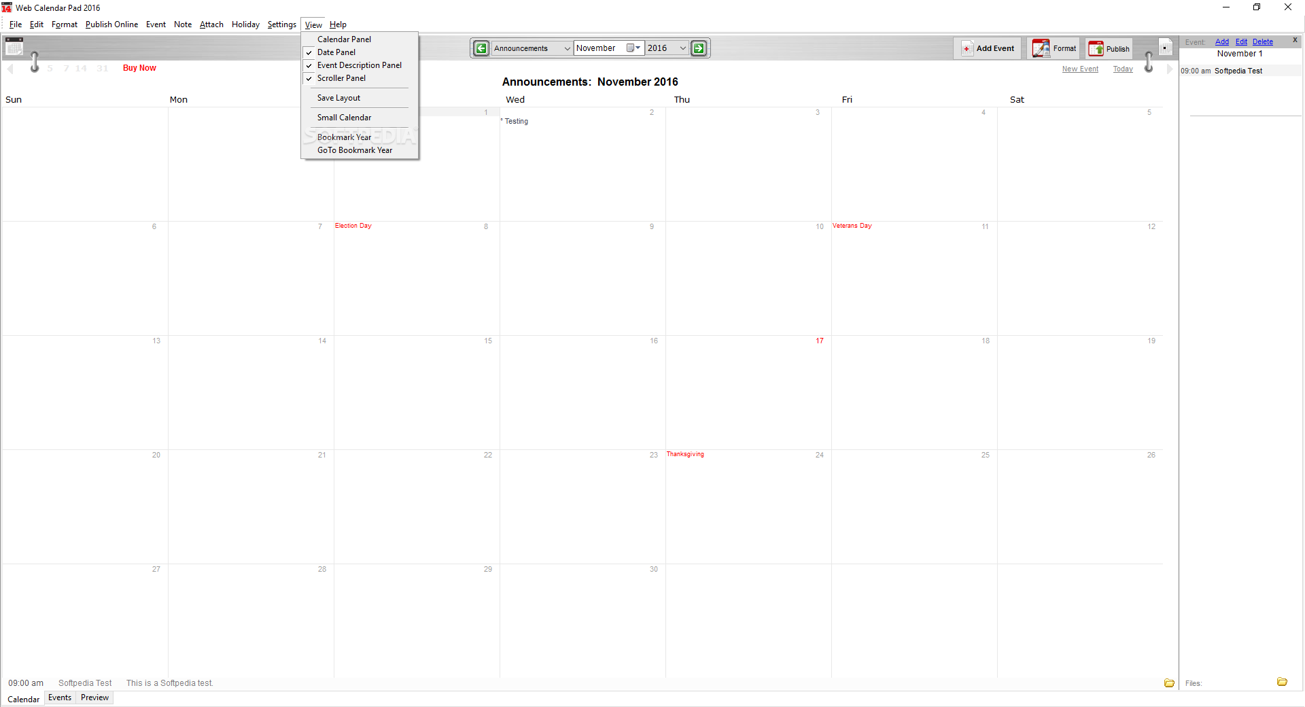This screenshot has height=707, width=1305.
Task: Click 31-day view number in scroller
Action: pyautogui.click(x=103, y=69)
